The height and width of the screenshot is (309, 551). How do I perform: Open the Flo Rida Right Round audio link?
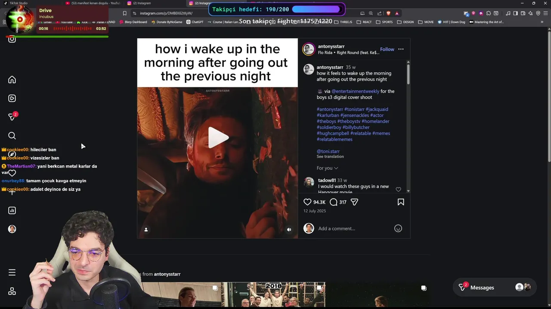click(349, 53)
